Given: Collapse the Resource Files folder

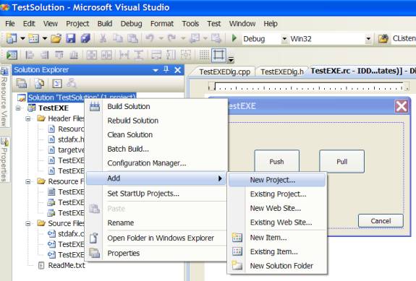Looking at the screenshot, I should pos(28,181).
